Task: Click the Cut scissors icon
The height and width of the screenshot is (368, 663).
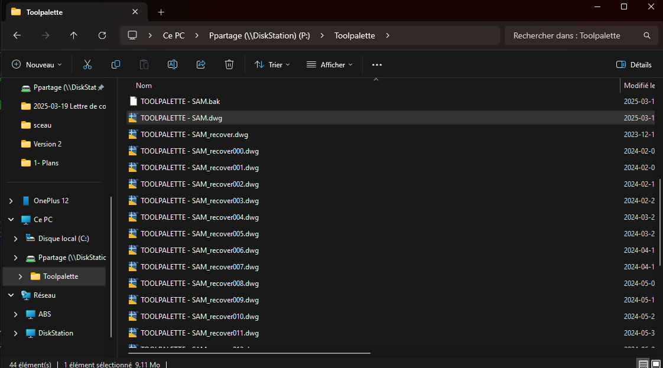Action: click(87, 64)
